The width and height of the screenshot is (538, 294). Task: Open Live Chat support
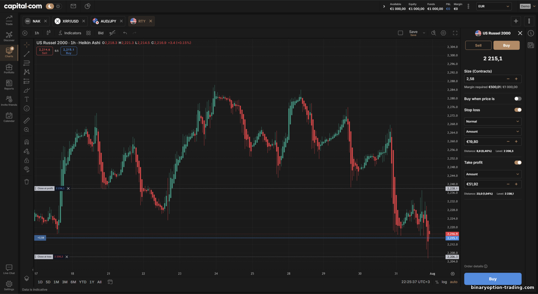coord(9,269)
